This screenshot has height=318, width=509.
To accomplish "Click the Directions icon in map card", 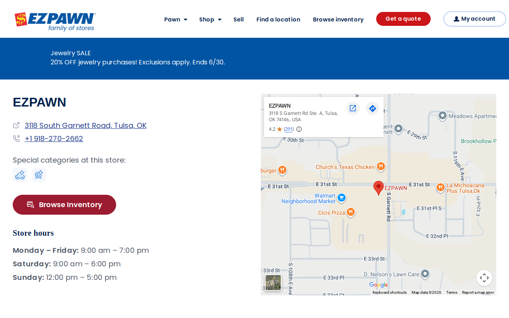I will tap(372, 108).
